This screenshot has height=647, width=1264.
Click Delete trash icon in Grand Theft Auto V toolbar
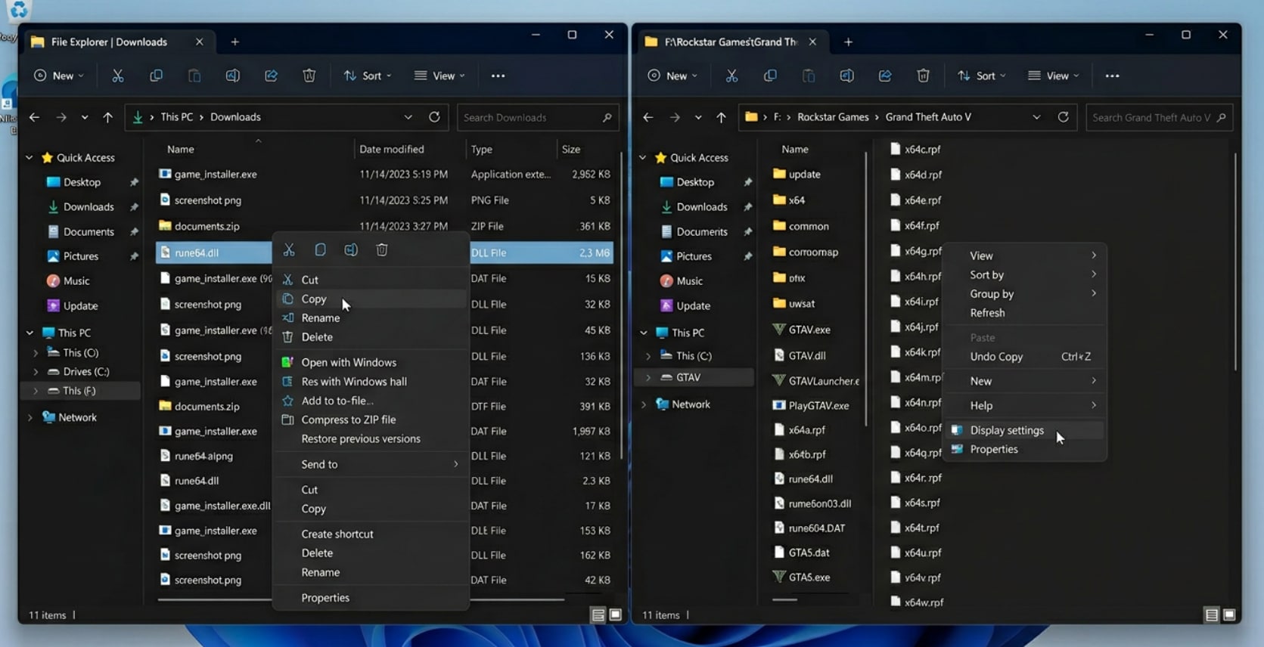pyautogui.click(x=923, y=76)
